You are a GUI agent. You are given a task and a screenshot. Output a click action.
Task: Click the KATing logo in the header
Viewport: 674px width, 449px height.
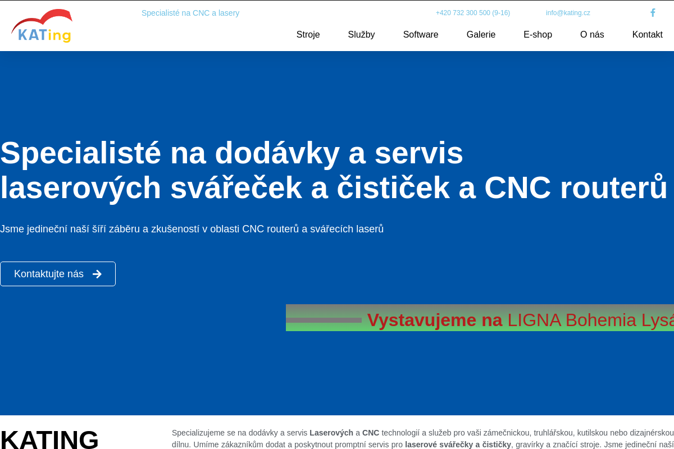coord(42,25)
